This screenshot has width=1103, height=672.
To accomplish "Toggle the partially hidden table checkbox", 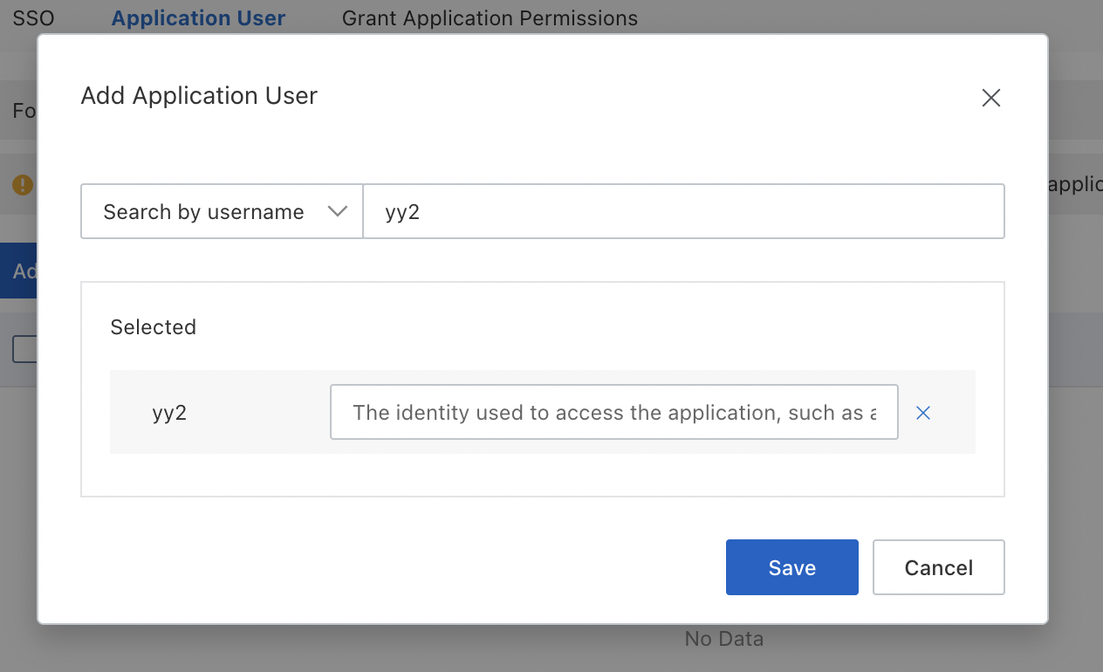I will click(x=24, y=349).
